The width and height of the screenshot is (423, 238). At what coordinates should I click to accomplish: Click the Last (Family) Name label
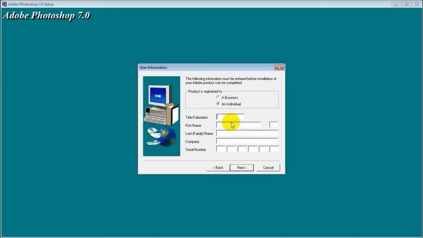click(200, 134)
